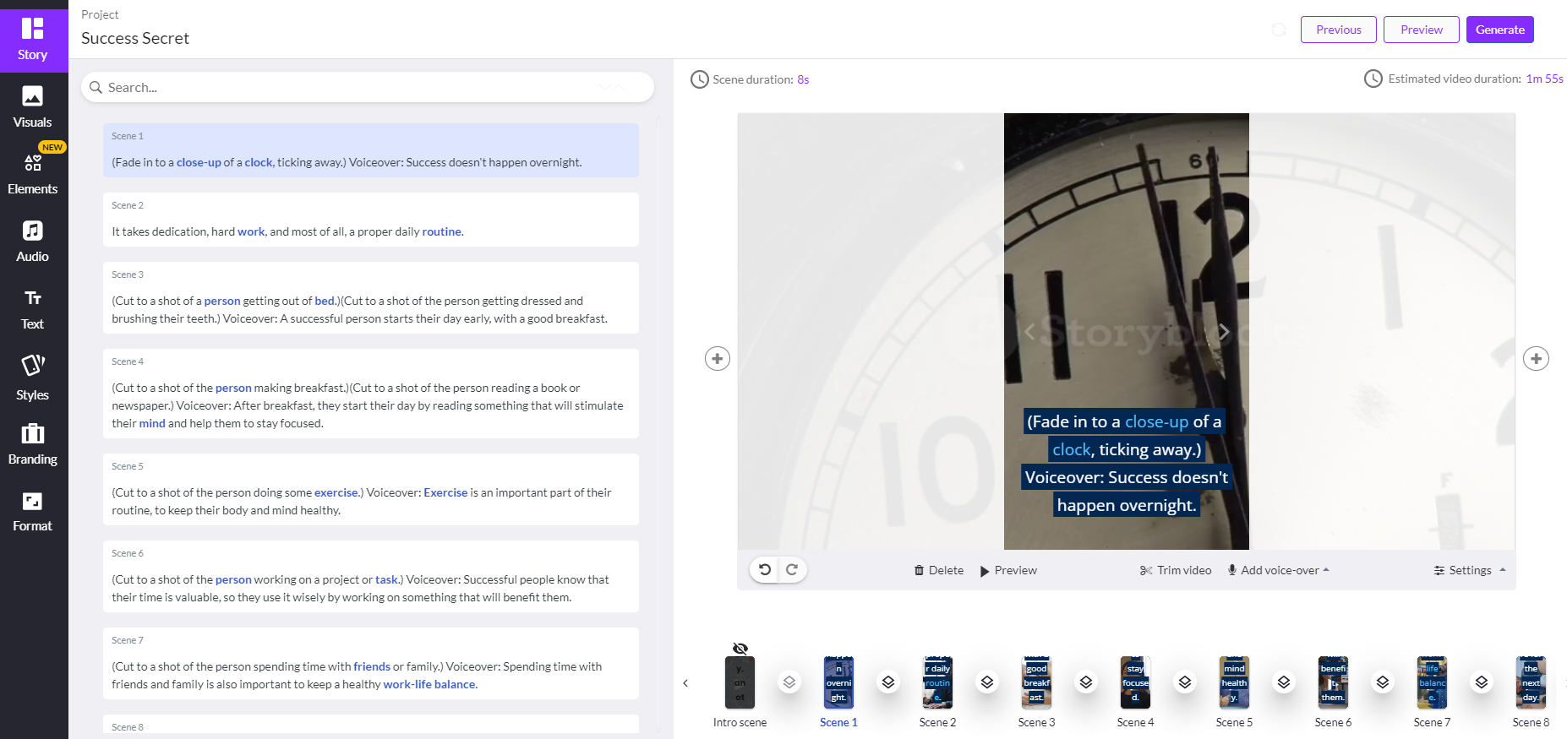The width and height of the screenshot is (1567, 739).
Task: Open the Elements panel
Action: point(33,174)
